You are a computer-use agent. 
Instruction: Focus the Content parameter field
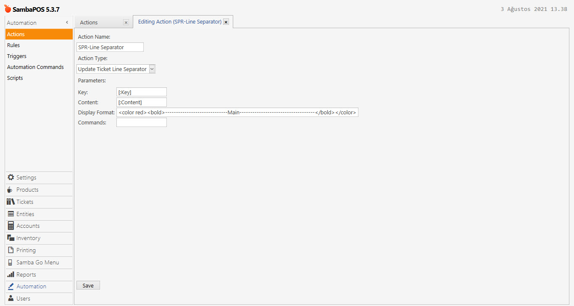[142, 102]
